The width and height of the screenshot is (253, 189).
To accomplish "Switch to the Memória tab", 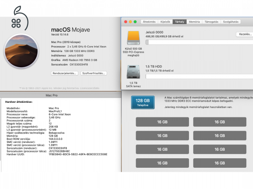I will coord(194,22).
